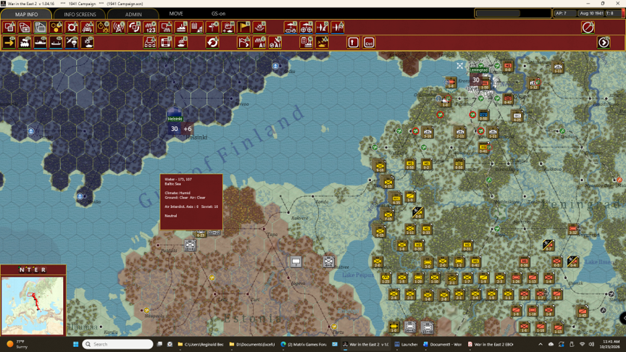Click the Ctrl key button icon
626x352 pixels.
(369, 42)
